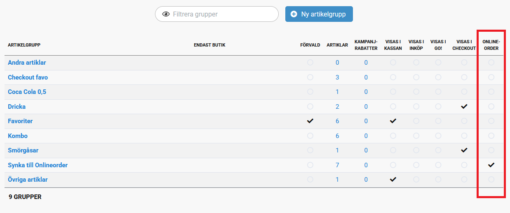
Task: Click the eye icon in filter field
Action: click(x=166, y=14)
